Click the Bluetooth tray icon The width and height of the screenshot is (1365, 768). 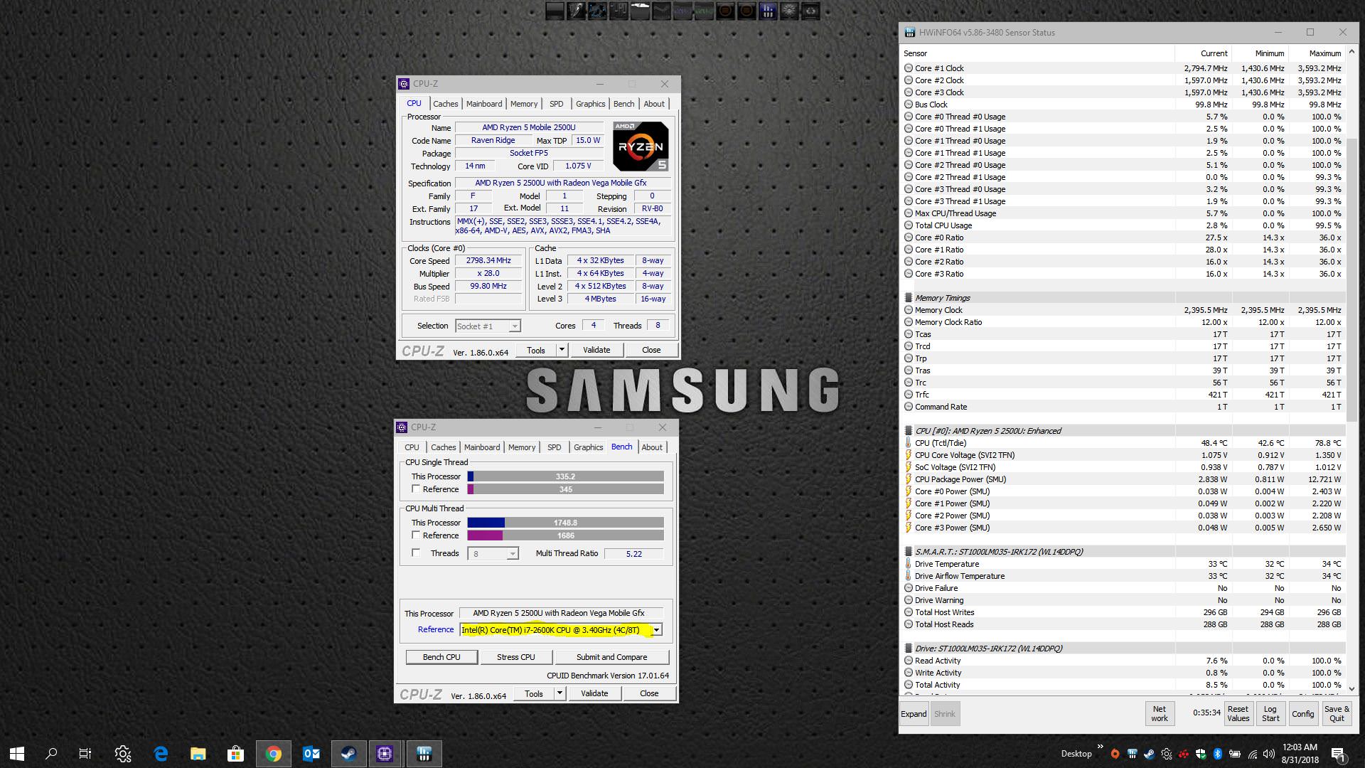tap(1216, 754)
